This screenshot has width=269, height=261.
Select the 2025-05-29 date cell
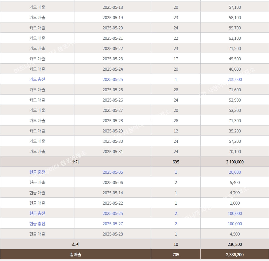pyautogui.click(x=113, y=131)
